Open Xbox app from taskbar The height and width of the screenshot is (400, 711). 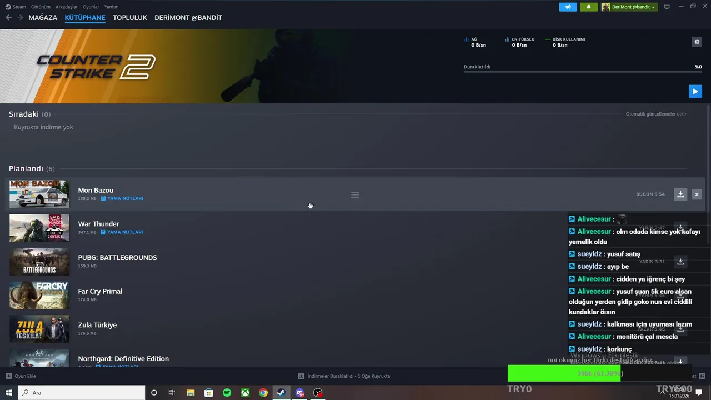(245, 393)
